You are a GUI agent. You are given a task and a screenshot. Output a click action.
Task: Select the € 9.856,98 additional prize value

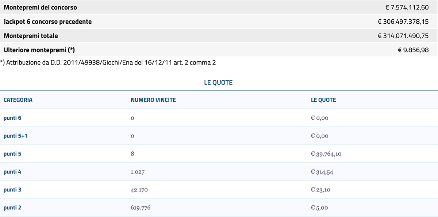[x=413, y=50]
